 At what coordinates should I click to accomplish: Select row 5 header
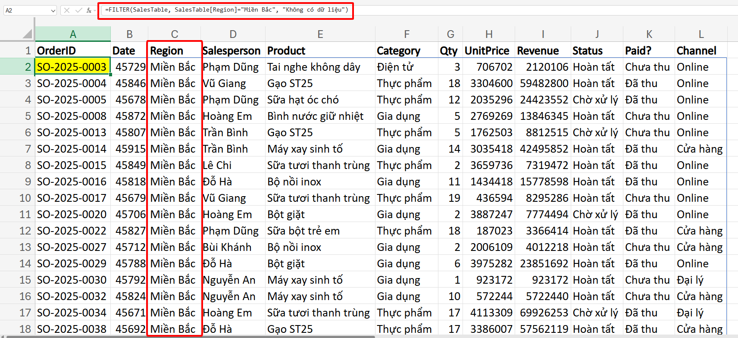17,116
